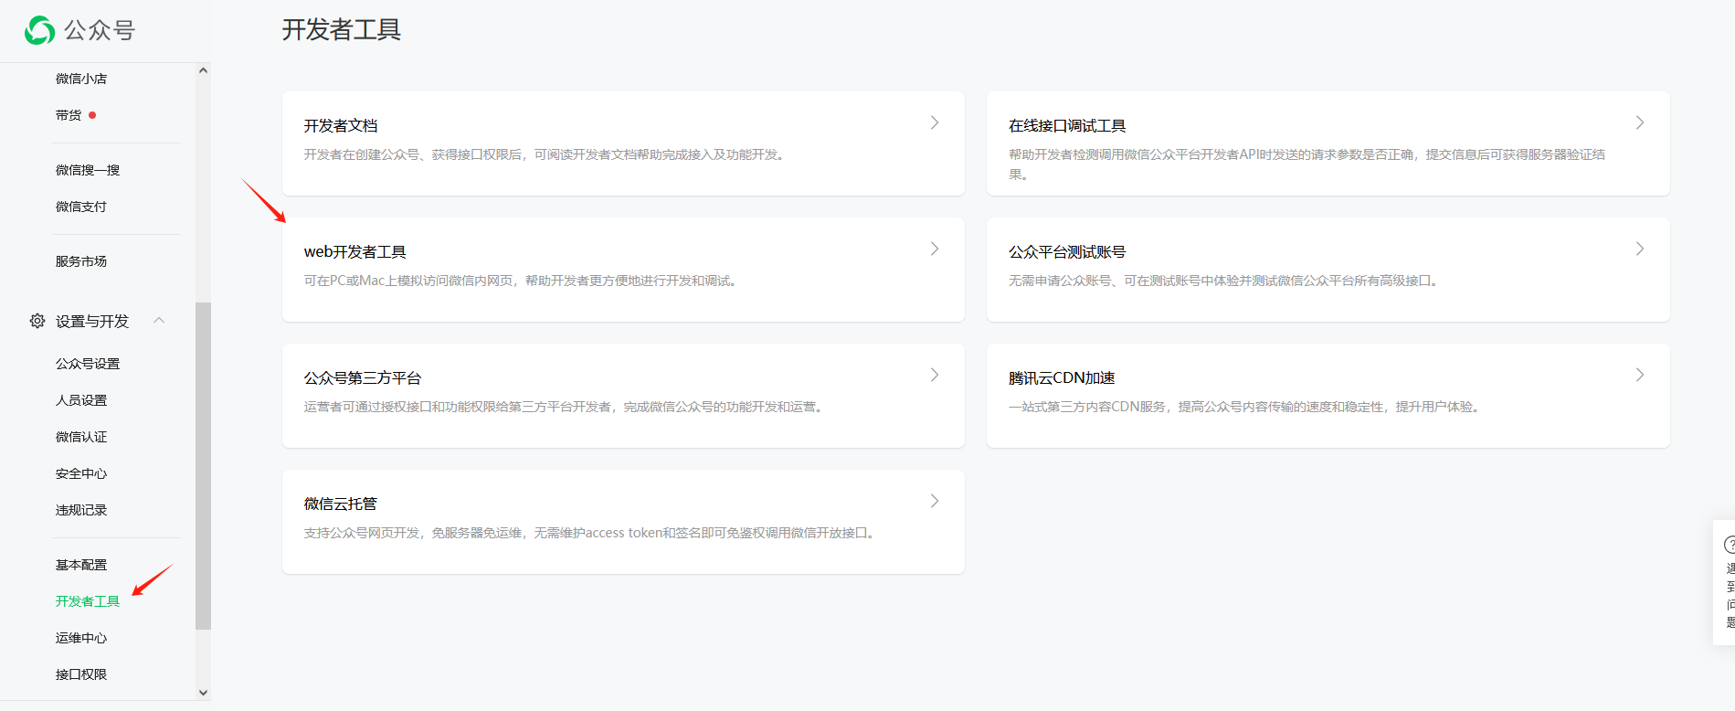Viewport: 1735px width, 711px height.
Task: Click the chevron on 腾讯云CDN加速 card
Action: click(1640, 375)
